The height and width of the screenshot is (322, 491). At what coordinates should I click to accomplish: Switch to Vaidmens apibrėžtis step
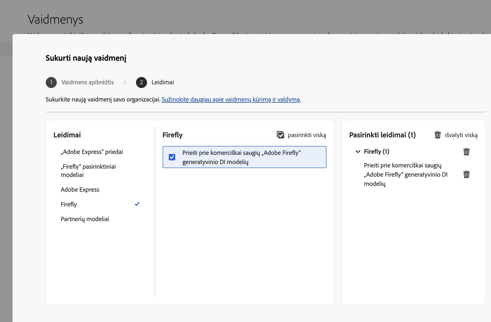click(x=87, y=82)
